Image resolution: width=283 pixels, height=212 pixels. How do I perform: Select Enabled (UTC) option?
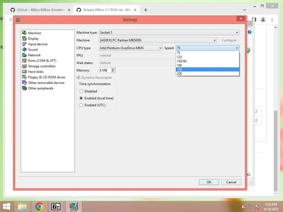pyautogui.click(x=92, y=105)
